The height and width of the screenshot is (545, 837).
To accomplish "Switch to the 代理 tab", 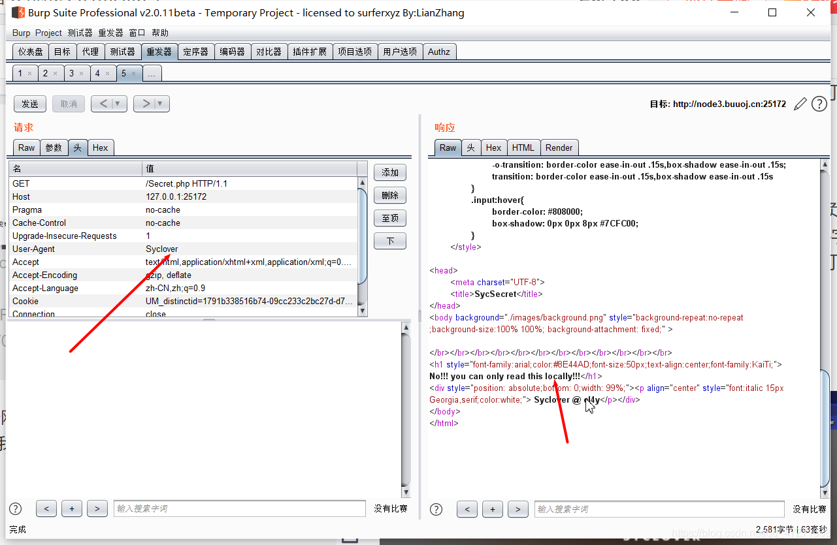I will coord(90,52).
